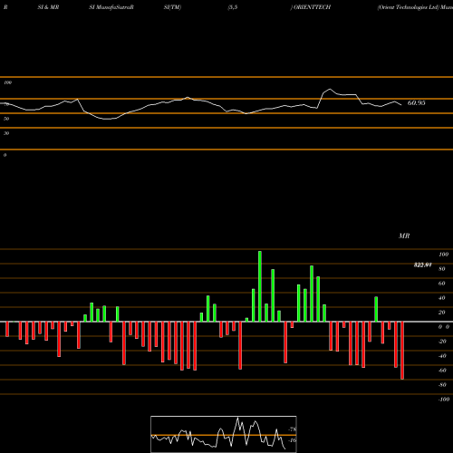Screen dimensions: 453x453
Task: Click the 'MR' panel title label
Action: 404,236
